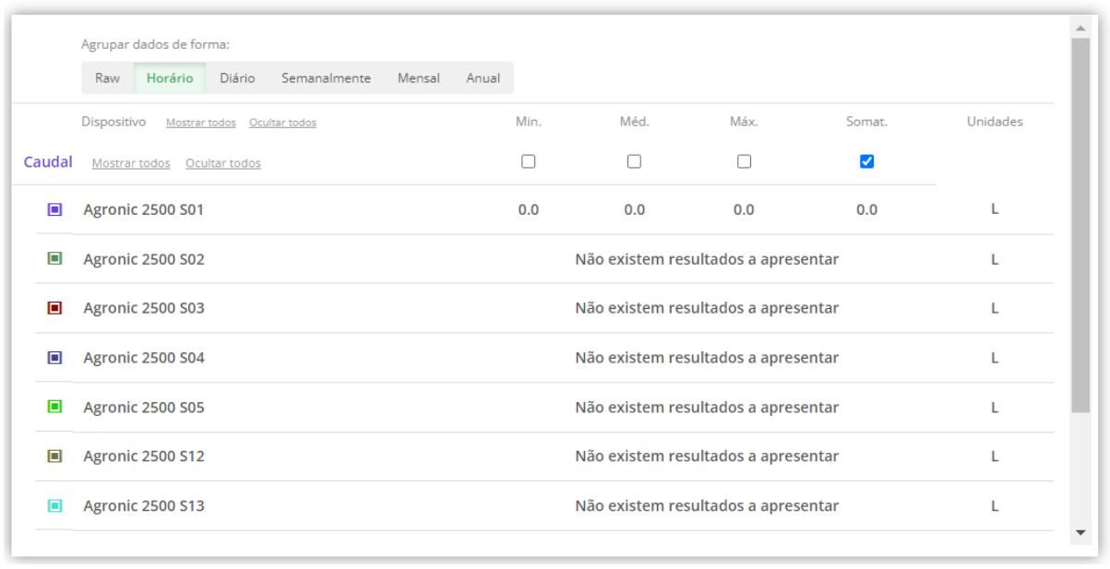Click Ocultar todos next to Caudal

tap(223, 163)
